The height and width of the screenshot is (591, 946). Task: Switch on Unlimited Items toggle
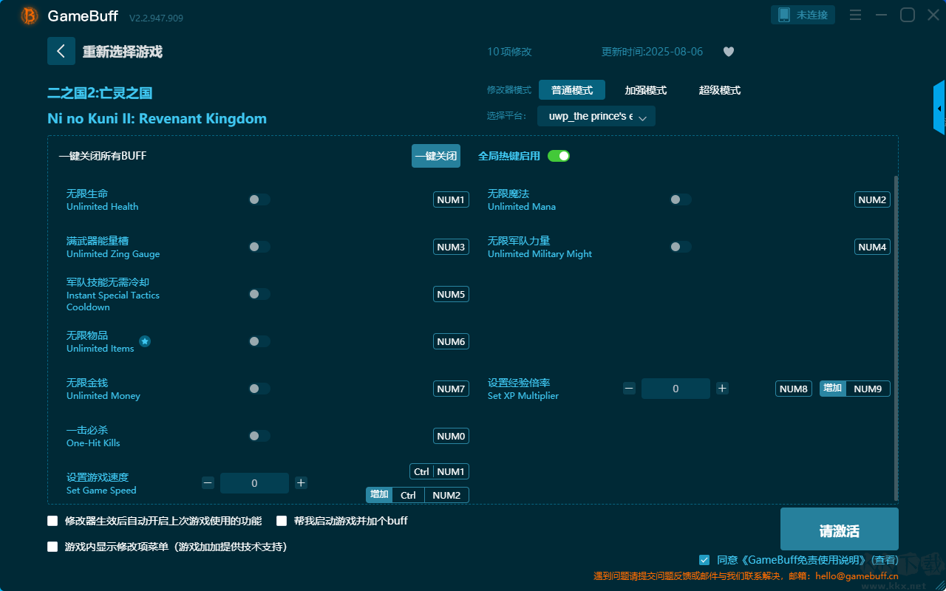(259, 341)
